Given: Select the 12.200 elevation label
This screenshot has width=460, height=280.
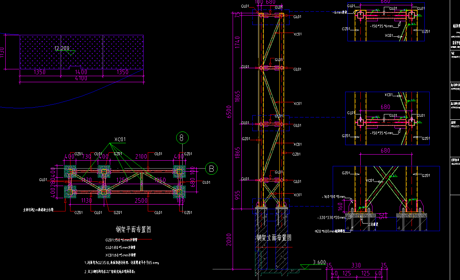Looking at the screenshot, I should [x=62, y=48].
